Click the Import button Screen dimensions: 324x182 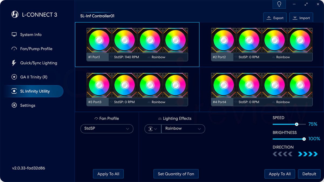(301, 18)
